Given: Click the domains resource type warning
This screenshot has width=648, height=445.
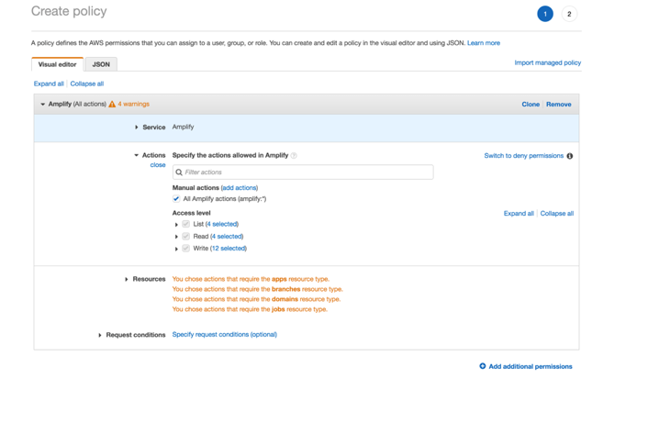Looking at the screenshot, I should (x=256, y=299).
